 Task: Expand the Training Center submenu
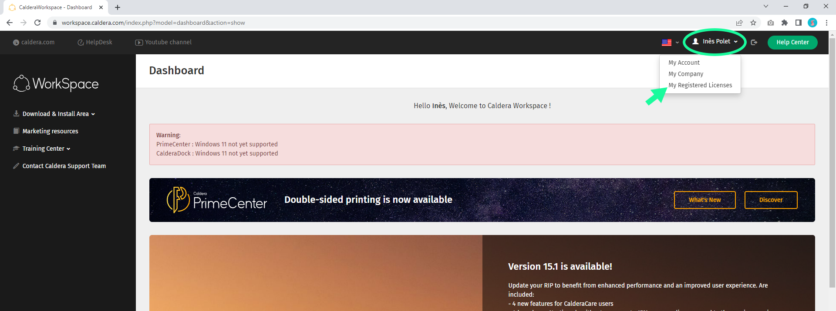43,149
